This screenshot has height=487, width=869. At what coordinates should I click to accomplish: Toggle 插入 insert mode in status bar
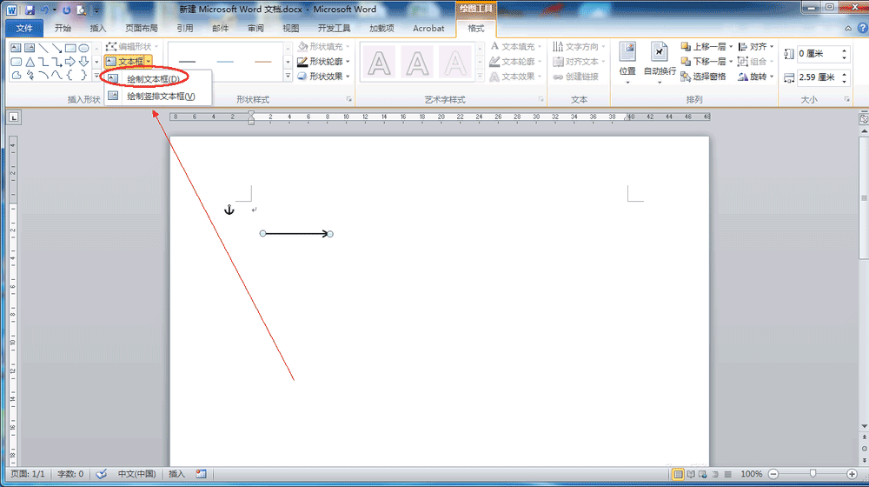click(x=176, y=474)
